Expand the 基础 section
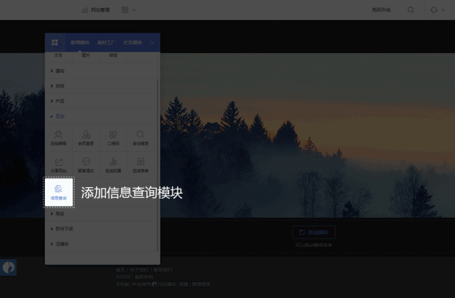The image size is (455, 298). 60,71
